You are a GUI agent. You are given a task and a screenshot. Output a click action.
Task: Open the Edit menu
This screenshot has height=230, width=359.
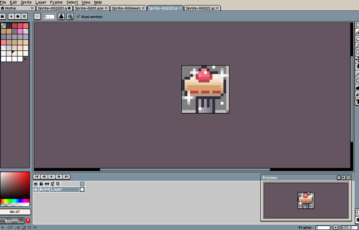(13, 2)
